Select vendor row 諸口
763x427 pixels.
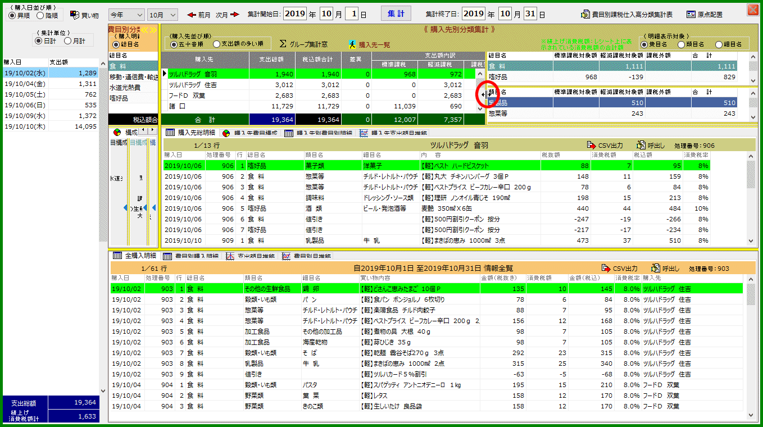pos(318,106)
